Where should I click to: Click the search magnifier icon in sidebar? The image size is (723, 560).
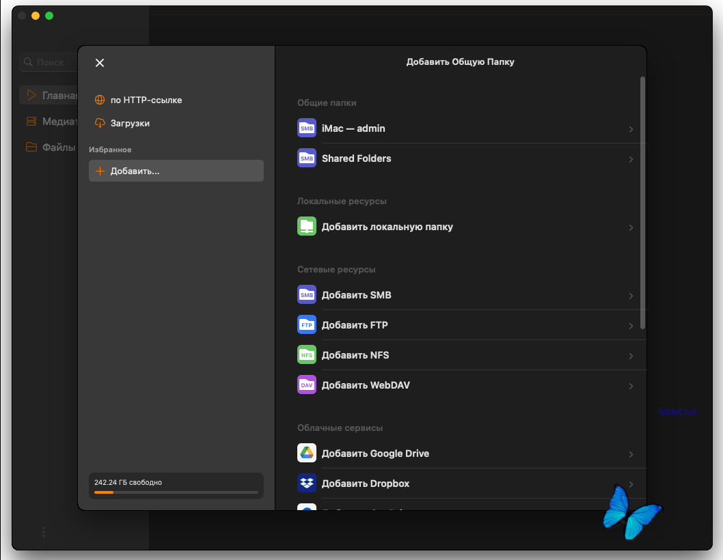click(x=28, y=61)
